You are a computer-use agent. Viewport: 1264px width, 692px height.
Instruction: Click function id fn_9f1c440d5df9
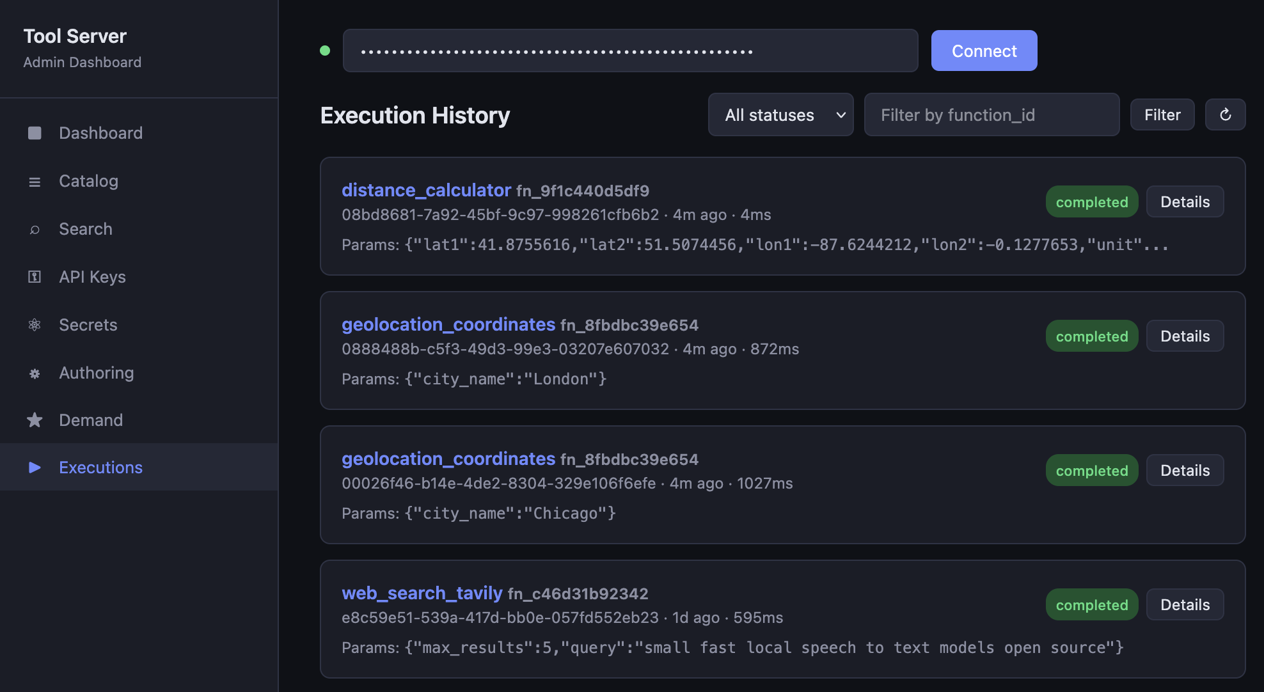582,191
